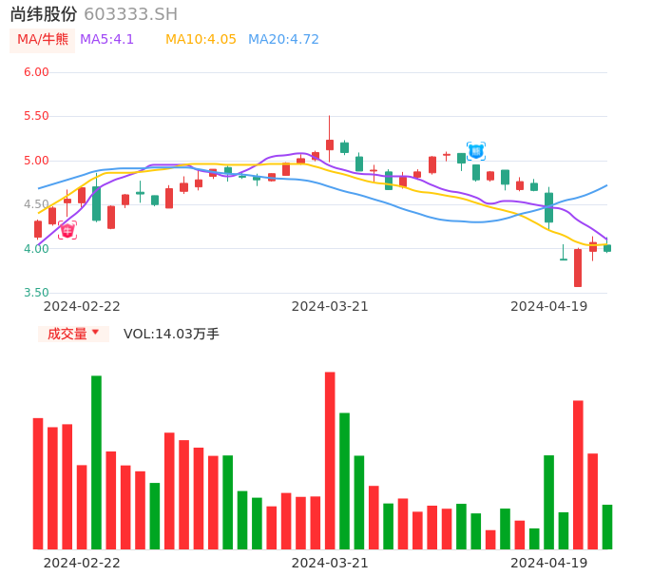The width and height of the screenshot is (652, 576).
Task: Click the 尚纬股份 stock name
Action: coord(44,14)
